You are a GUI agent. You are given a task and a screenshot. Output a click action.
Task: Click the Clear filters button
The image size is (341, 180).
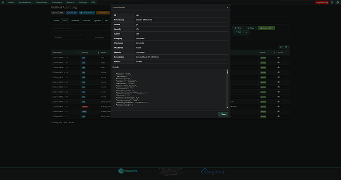[x=251, y=28]
